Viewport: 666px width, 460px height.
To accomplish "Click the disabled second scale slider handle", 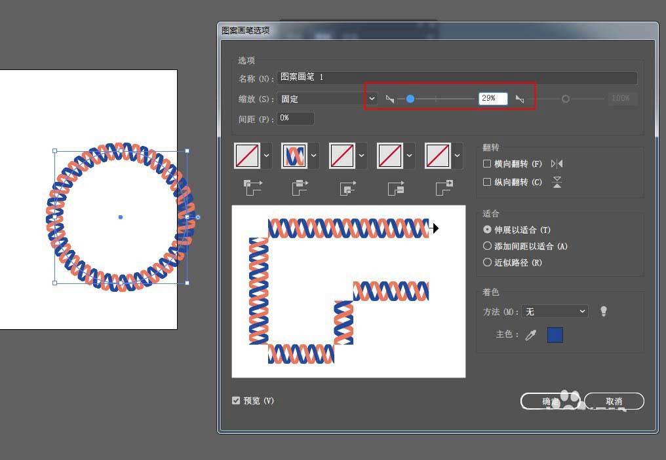I will click(565, 99).
